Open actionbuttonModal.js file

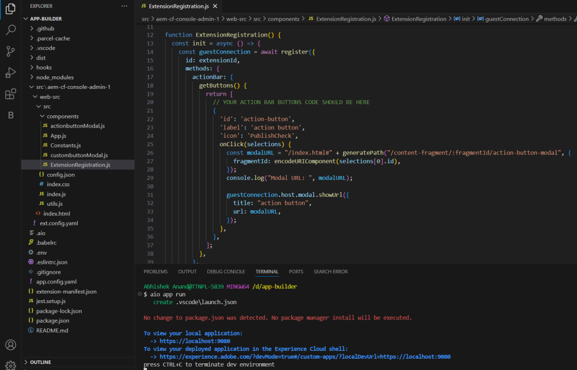tap(78, 126)
